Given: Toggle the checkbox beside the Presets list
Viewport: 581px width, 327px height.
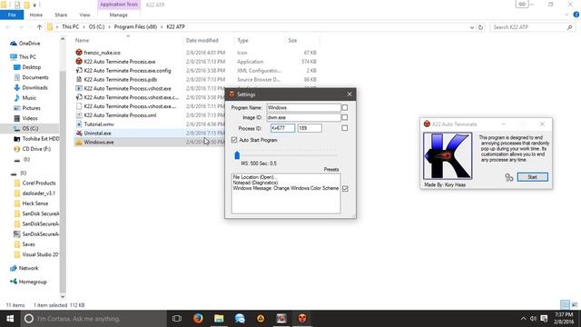Looking at the screenshot, I should (x=345, y=189).
